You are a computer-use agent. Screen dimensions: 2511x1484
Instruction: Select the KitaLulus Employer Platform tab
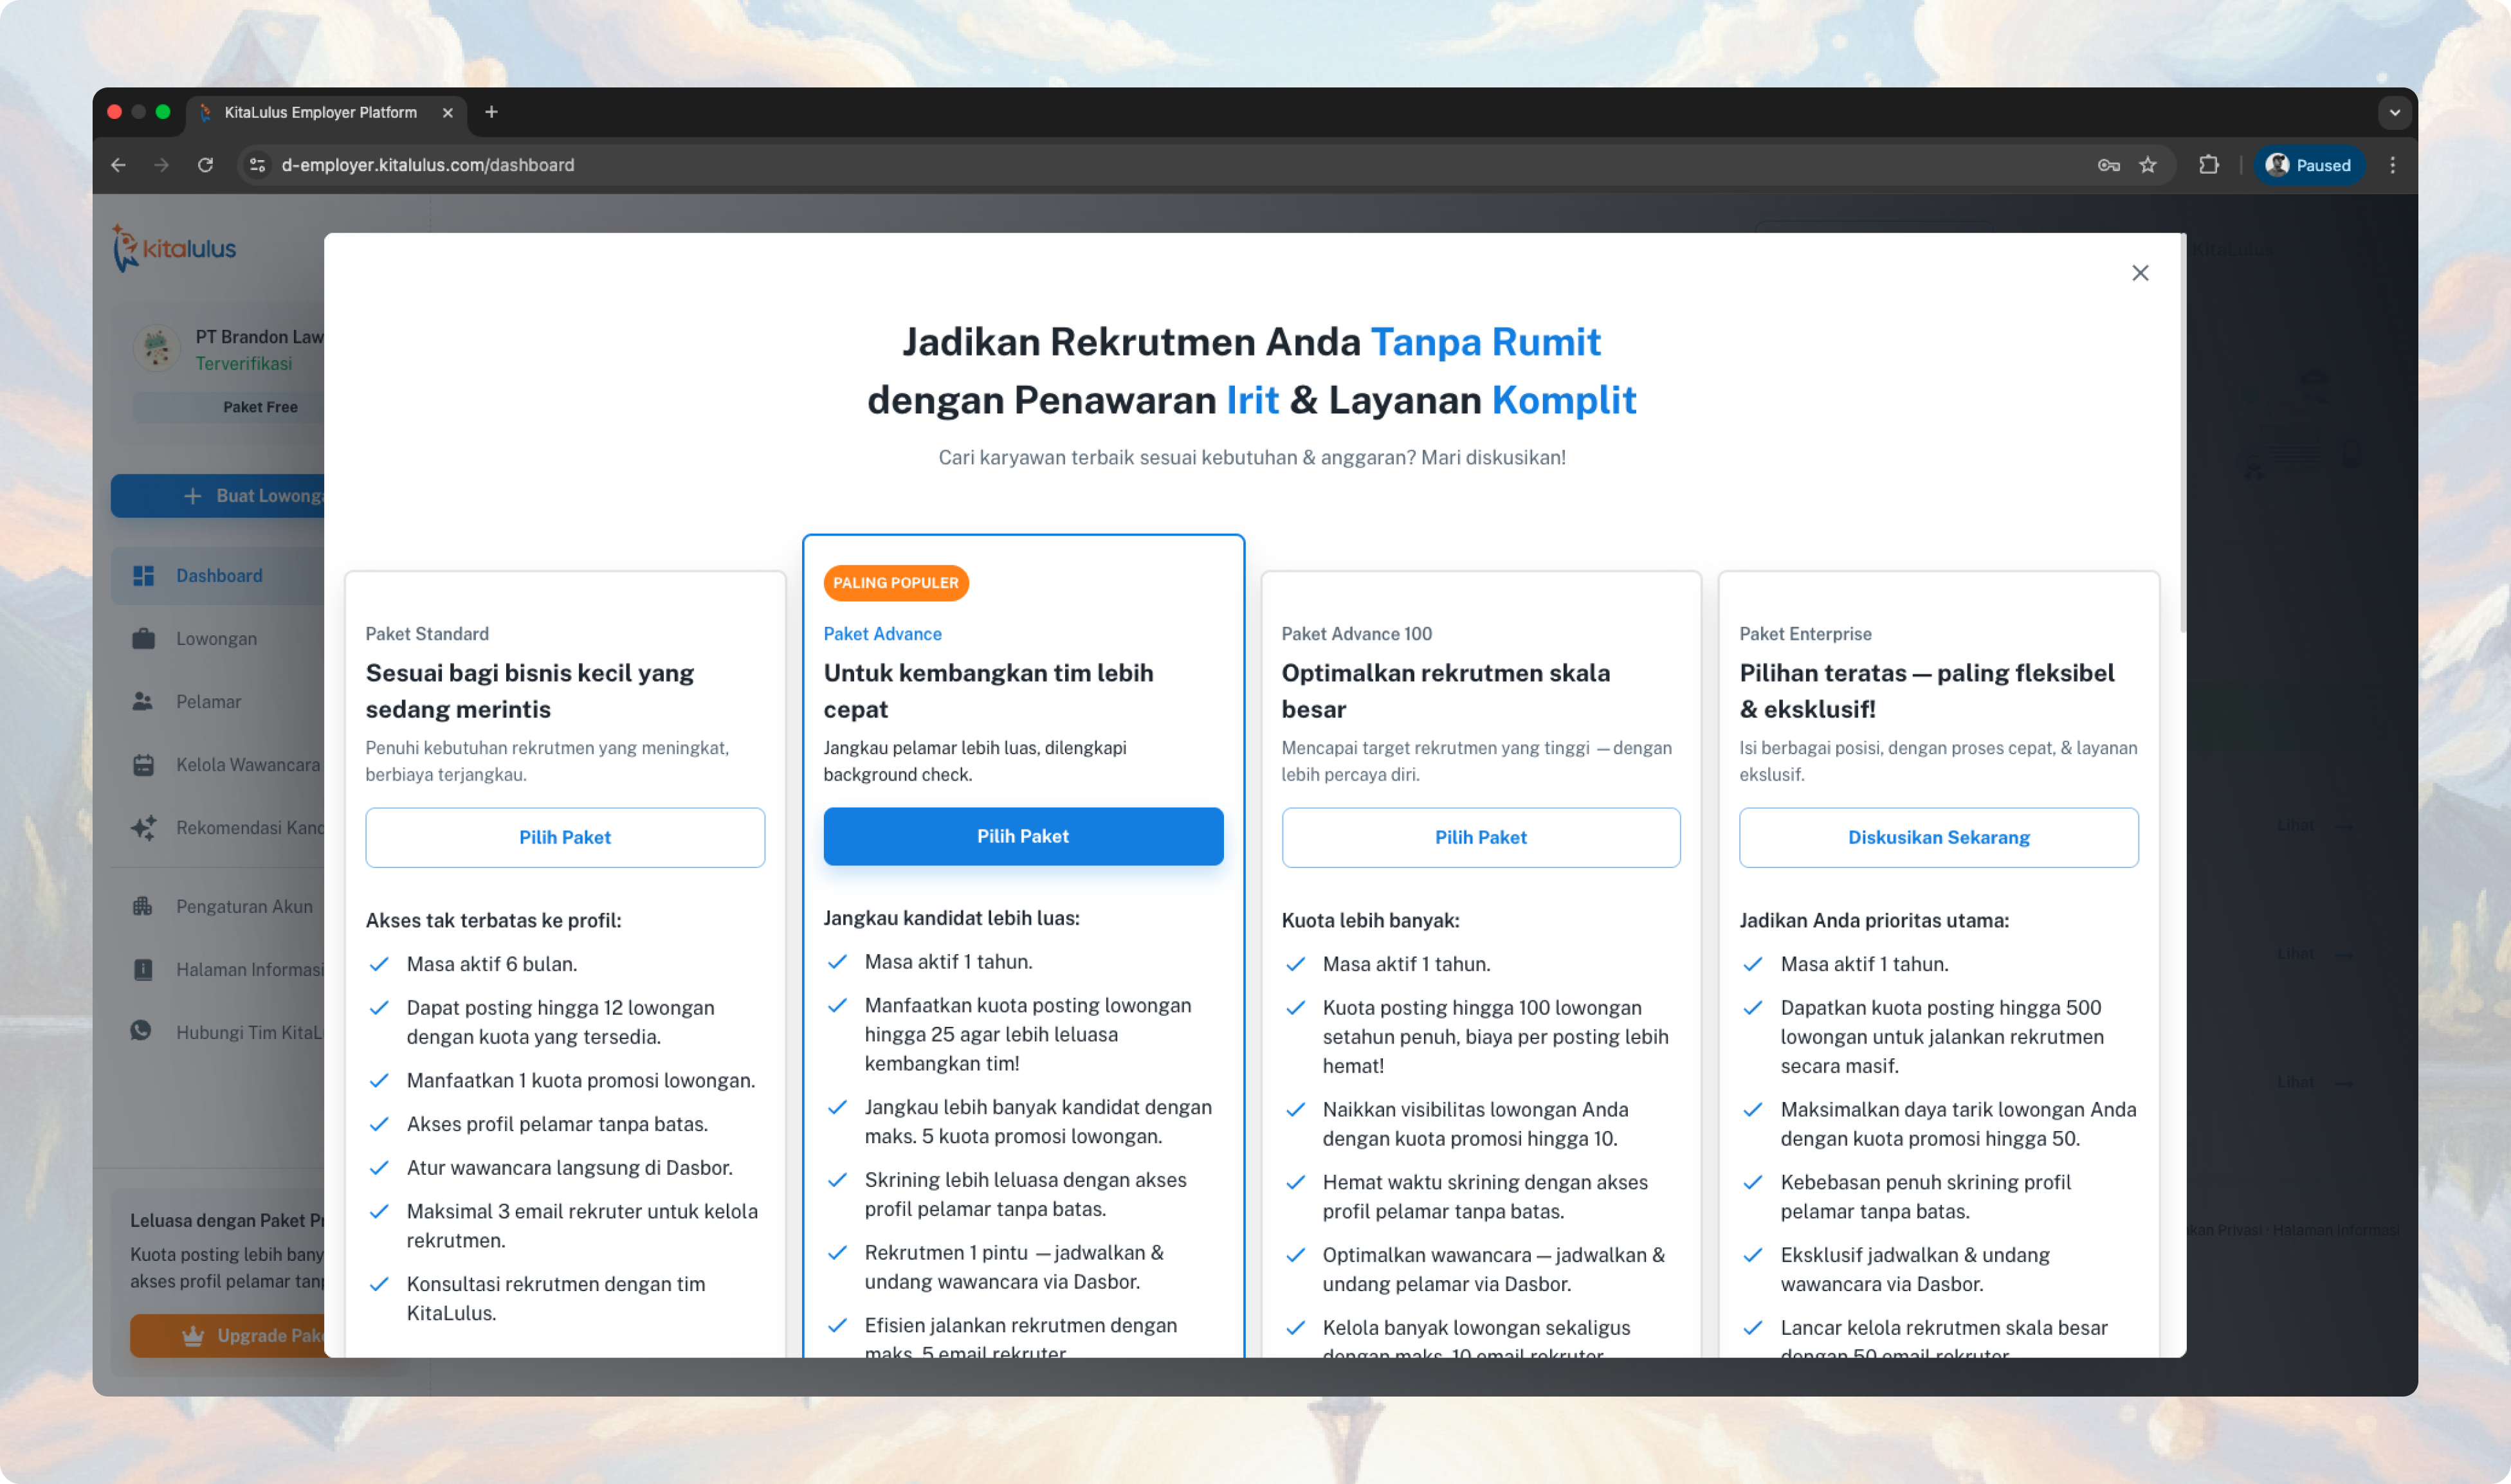320,112
